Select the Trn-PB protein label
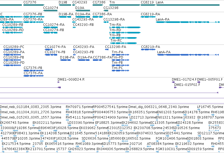Viewport: 224px width, 153px height. [x=117, y=63]
